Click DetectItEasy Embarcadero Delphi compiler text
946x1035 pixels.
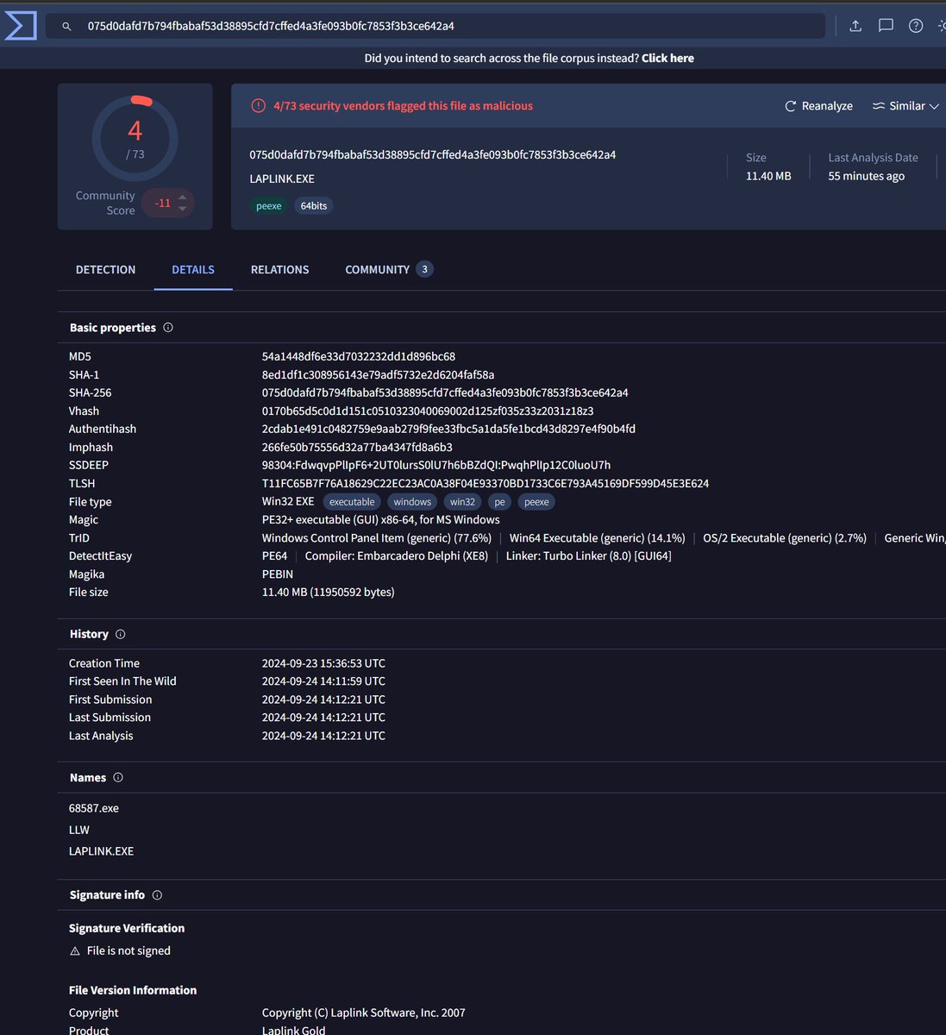pyautogui.click(x=397, y=556)
